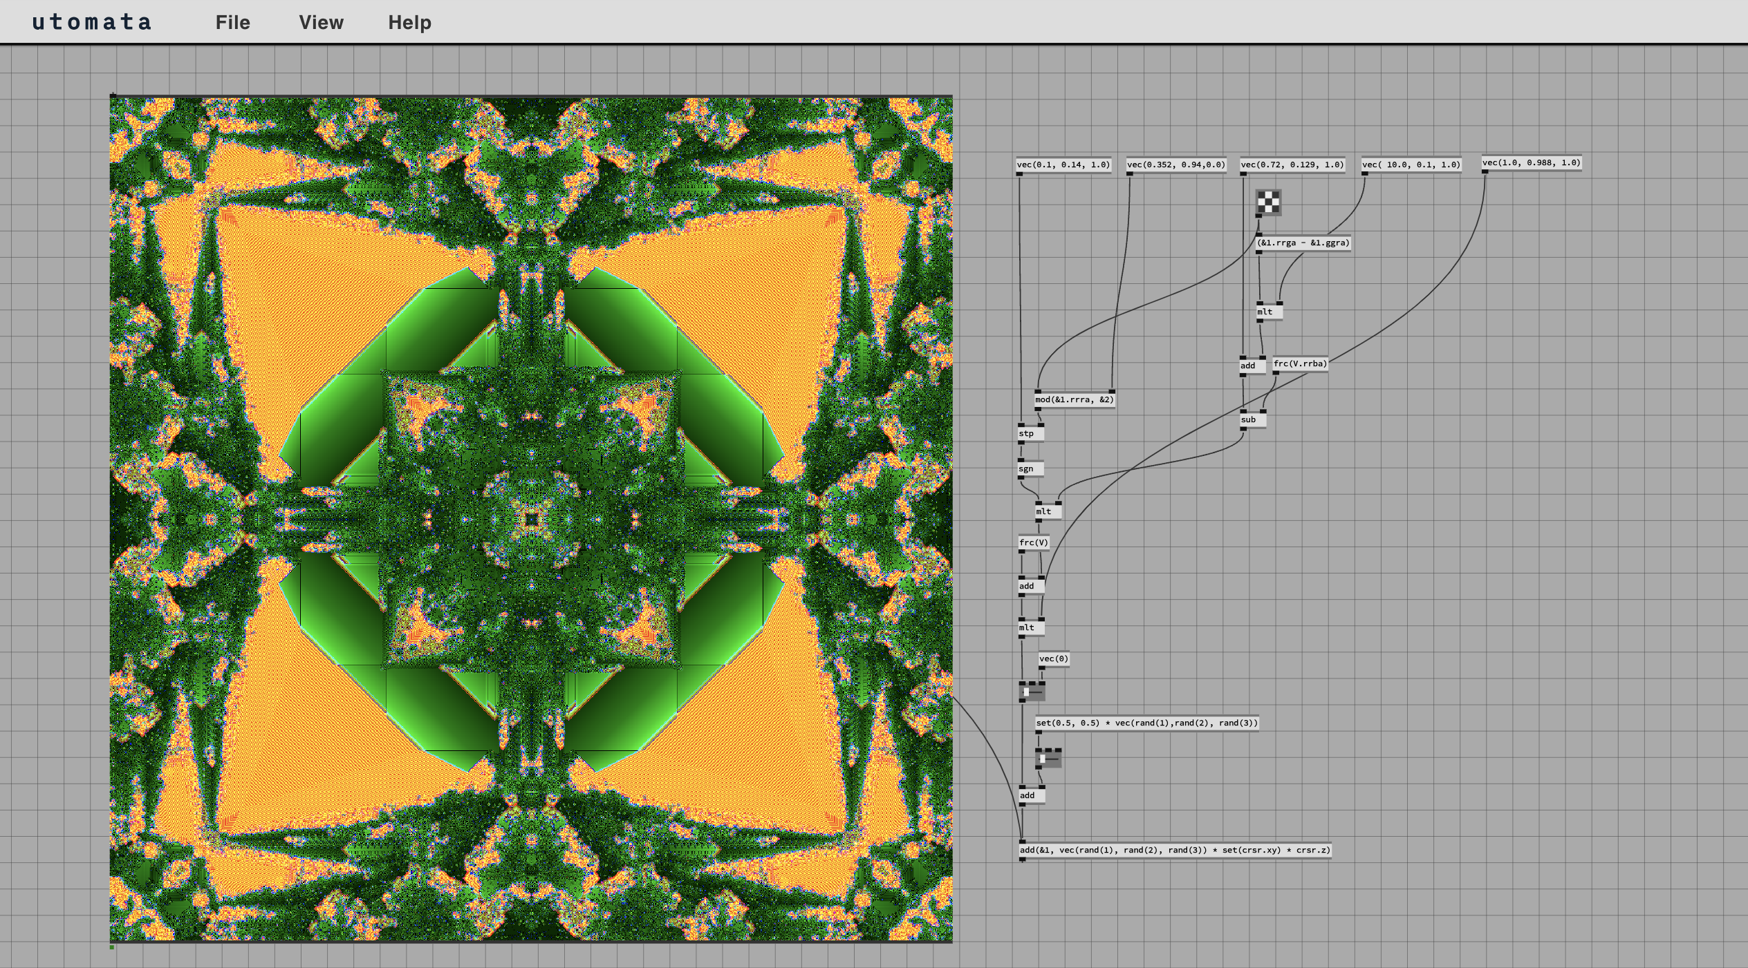This screenshot has height=968, width=1748.
Task: Select the stp operator node
Action: tap(1030, 434)
